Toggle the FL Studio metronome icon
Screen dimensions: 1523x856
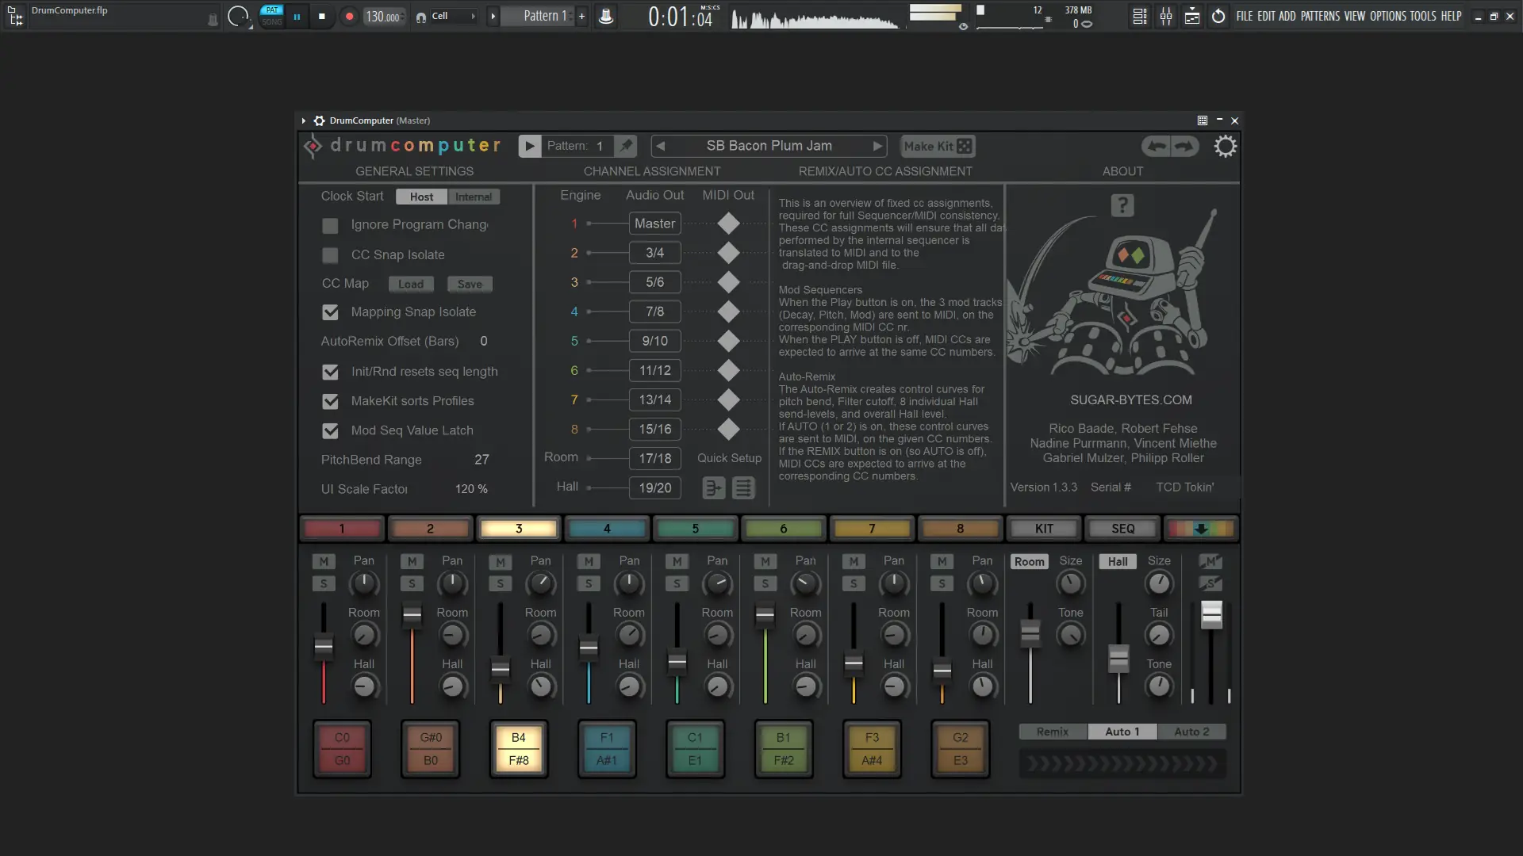pos(606,16)
